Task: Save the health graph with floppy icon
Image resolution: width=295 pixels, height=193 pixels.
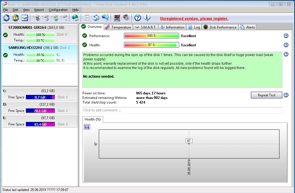Action: tap(87, 127)
